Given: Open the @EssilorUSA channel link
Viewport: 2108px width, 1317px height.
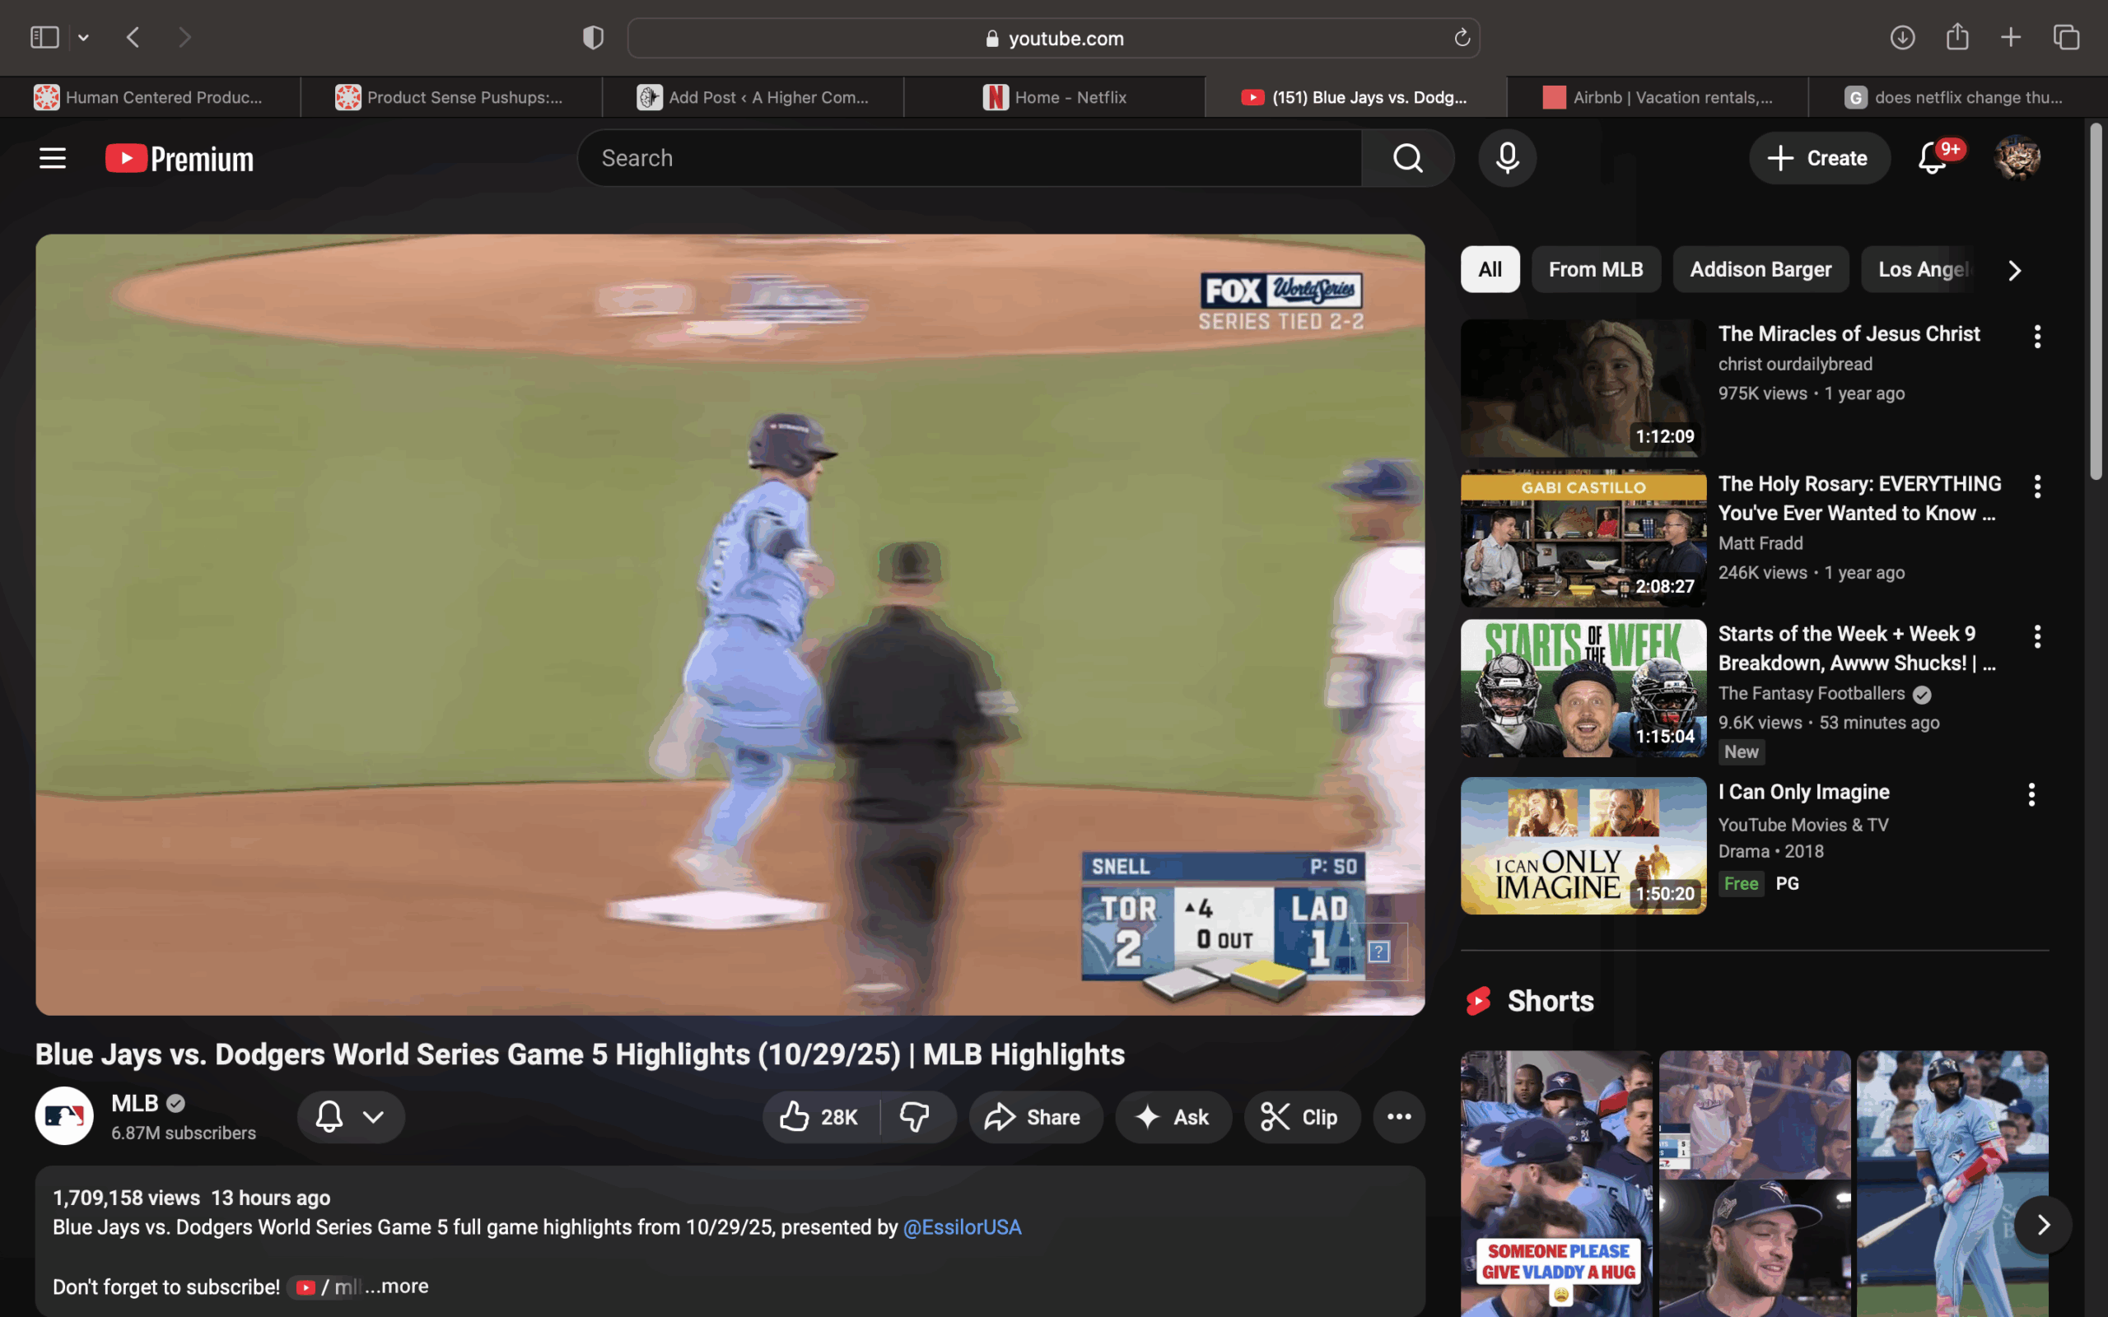Looking at the screenshot, I should coord(962,1227).
